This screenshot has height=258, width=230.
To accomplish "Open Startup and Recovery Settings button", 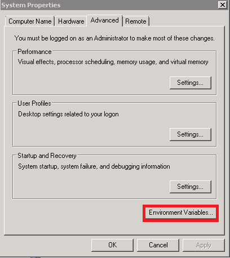I will 191,187.
